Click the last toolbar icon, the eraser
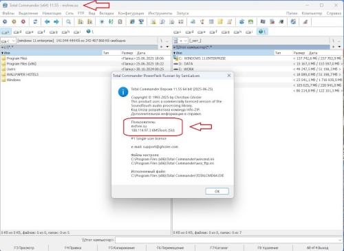This screenshot has height=251, width=344. point(305,22)
